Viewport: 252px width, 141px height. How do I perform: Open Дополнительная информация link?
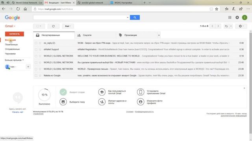pyautogui.click(x=233, y=116)
